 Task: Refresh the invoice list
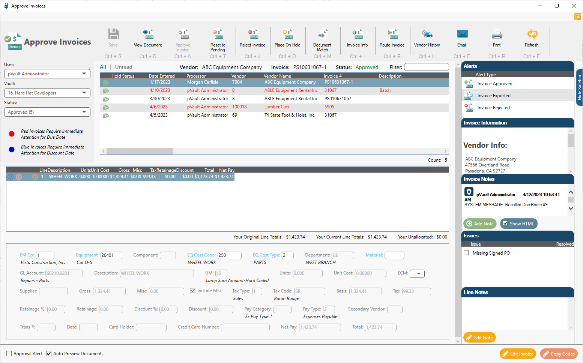pyautogui.click(x=532, y=34)
